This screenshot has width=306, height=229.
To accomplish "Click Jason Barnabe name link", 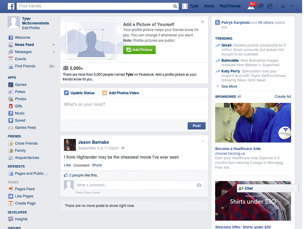I will 94,142.
